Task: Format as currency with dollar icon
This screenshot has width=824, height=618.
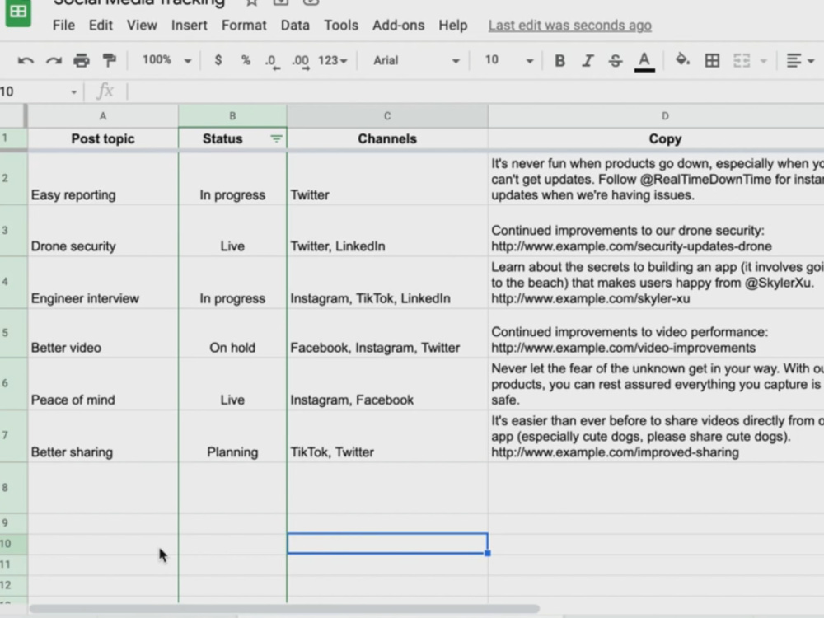Action: pyautogui.click(x=218, y=60)
